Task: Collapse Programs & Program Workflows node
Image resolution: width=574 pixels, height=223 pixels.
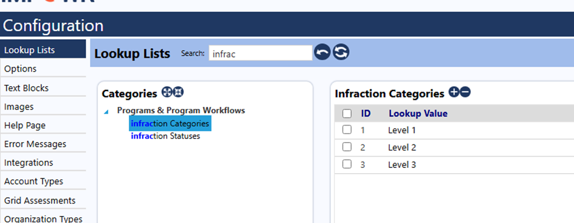Action: click(106, 112)
